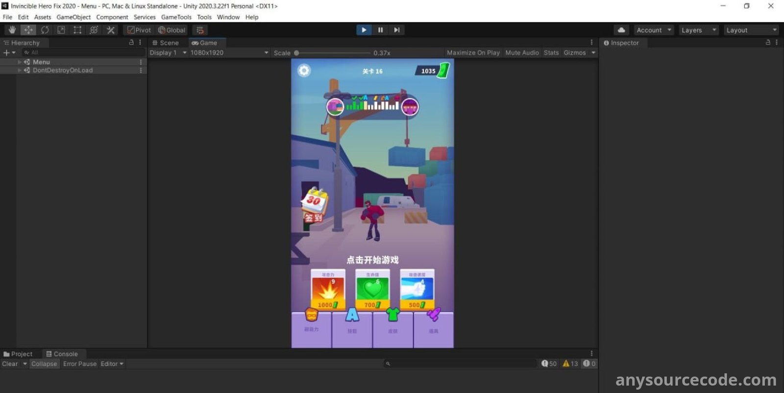This screenshot has height=393, width=784.
Task: Select the Hand tool in toolbar
Action: tap(12, 30)
